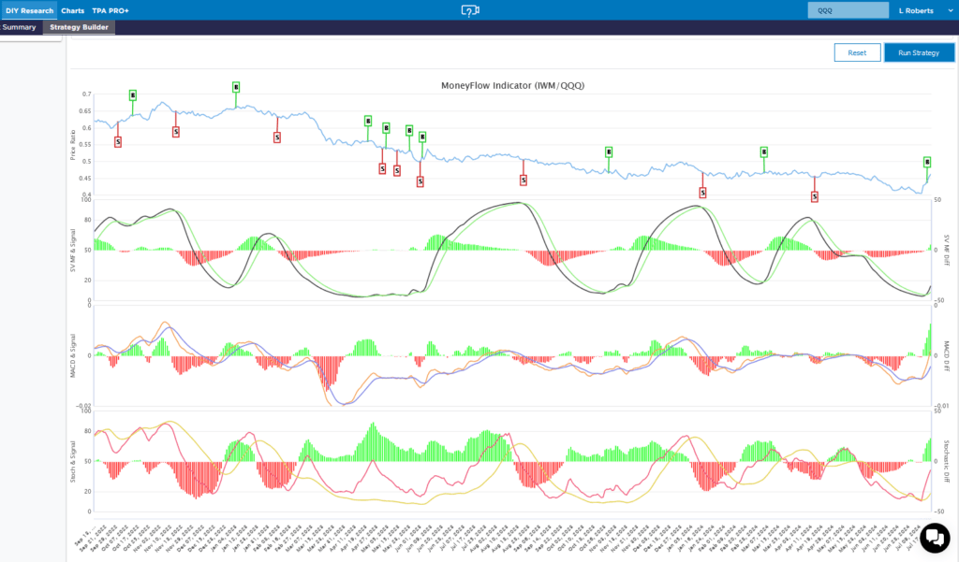The height and width of the screenshot is (562, 959).
Task: Click the second green B marker from left
Action: (x=236, y=87)
